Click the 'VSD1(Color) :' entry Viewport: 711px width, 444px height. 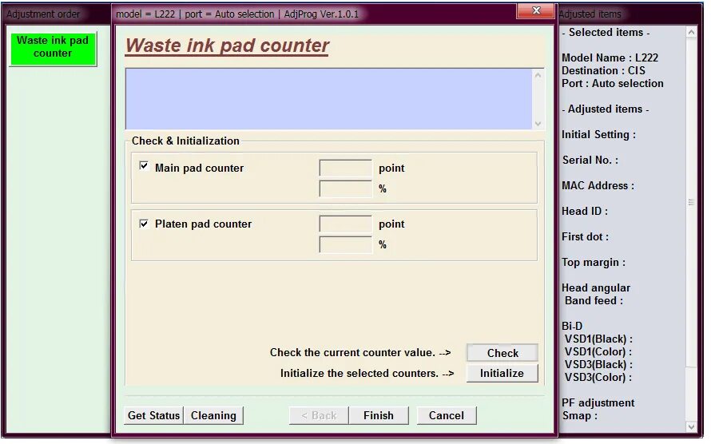point(598,351)
